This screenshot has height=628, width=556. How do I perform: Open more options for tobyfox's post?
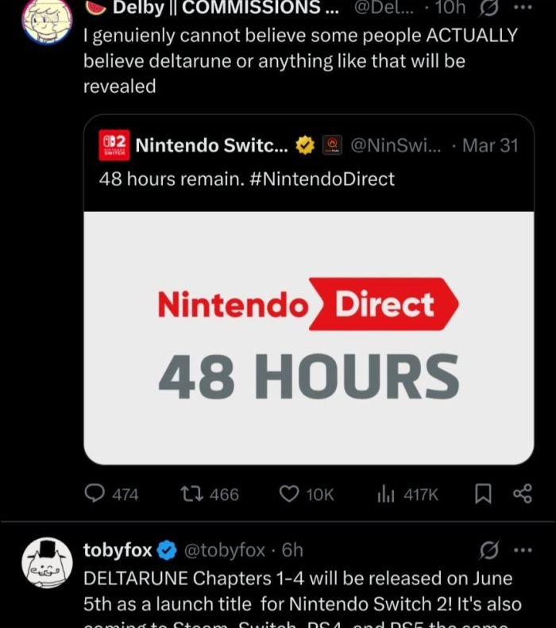pyautogui.click(x=522, y=550)
